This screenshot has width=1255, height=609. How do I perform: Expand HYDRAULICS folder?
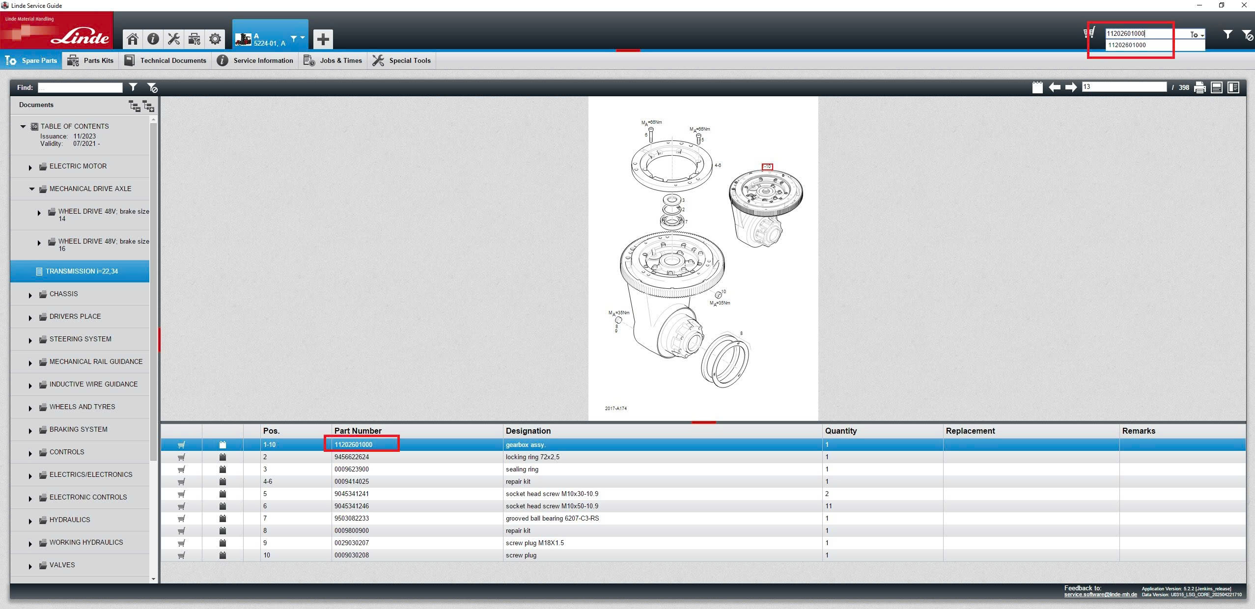coord(30,521)
